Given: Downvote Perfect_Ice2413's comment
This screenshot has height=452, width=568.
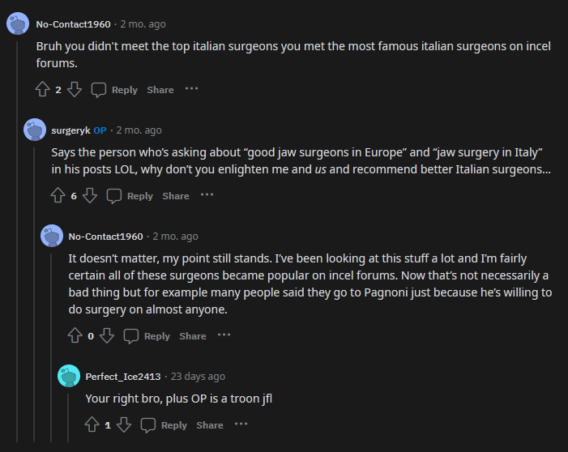Looking at the screenshot, I should coord(124,424).
